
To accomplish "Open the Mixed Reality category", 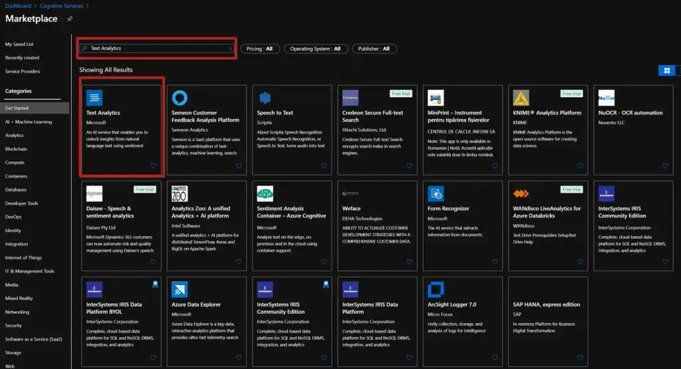I will (x=19, y=299).
